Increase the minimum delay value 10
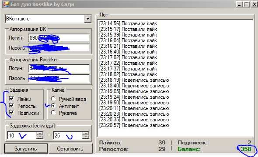 tap(40, 134)
